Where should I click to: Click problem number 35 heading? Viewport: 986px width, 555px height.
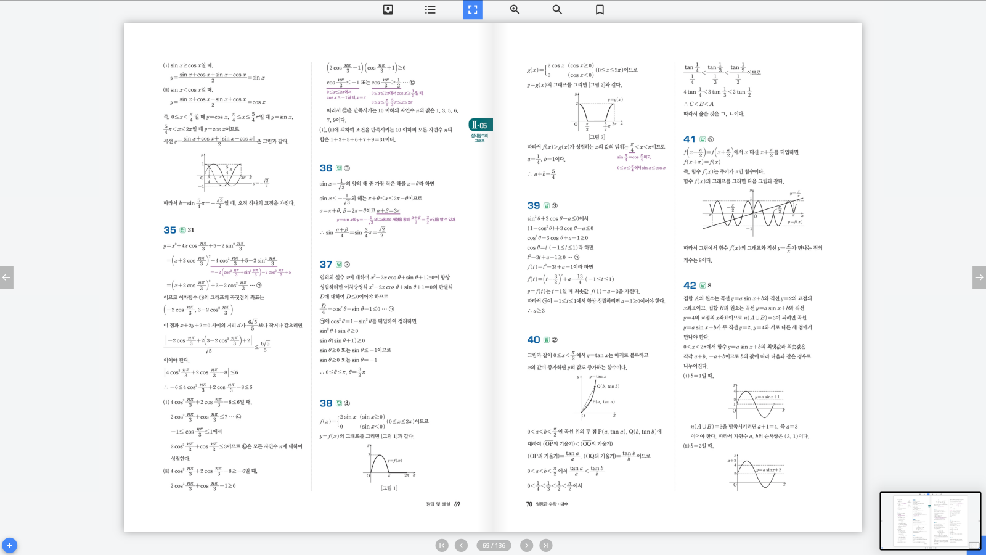point(169,230)
